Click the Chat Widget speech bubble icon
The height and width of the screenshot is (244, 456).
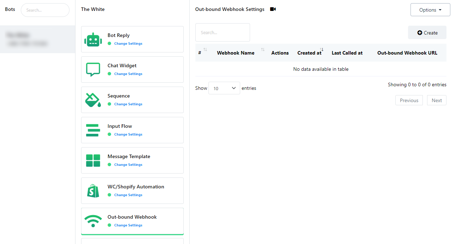[93, 69]
